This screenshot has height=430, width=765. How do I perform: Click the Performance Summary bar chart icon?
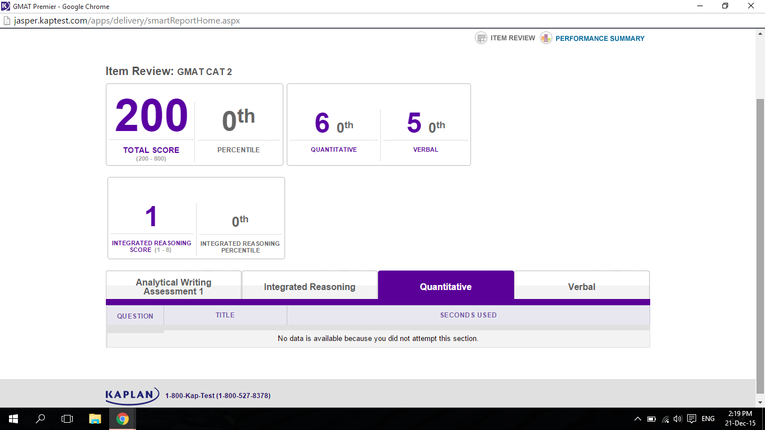(x=545, y=38)
